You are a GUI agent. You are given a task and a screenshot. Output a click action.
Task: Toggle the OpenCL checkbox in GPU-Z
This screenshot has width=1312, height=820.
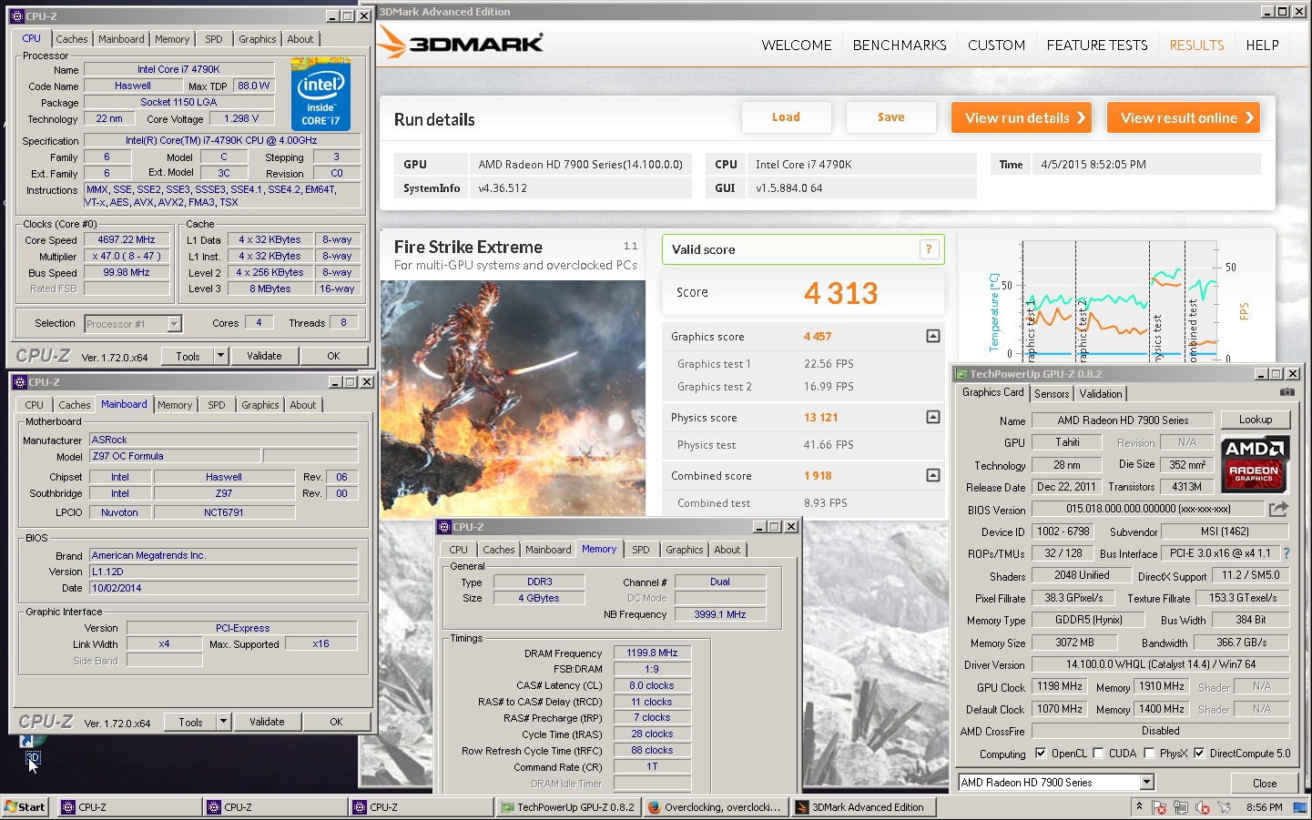pos(1041,753)
